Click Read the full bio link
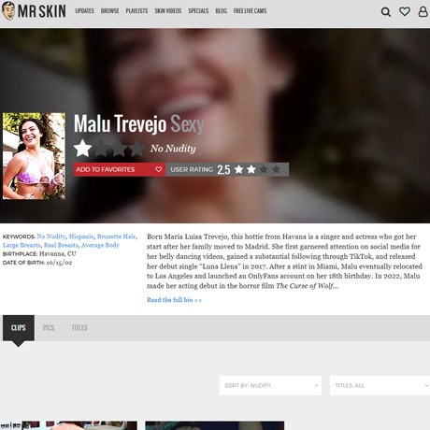 click(x=174, y=300)
